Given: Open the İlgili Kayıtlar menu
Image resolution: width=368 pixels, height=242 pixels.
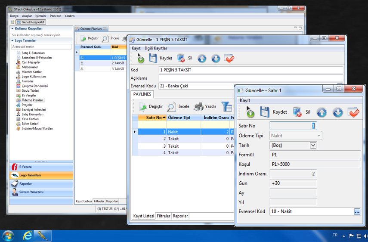Looking at the screenshot, I should 156,48.
